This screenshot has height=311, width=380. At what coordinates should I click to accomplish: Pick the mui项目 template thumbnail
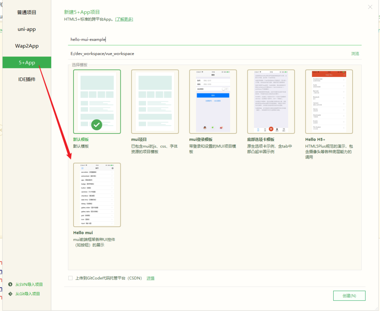point(155,101)
